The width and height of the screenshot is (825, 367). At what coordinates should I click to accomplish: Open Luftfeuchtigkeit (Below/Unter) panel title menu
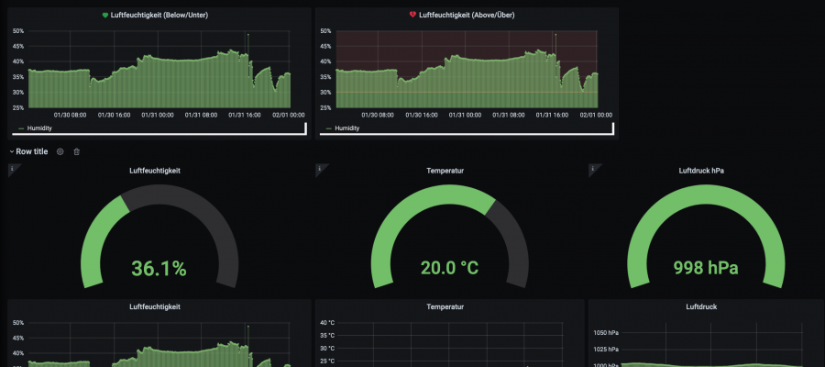pos(159,16)
